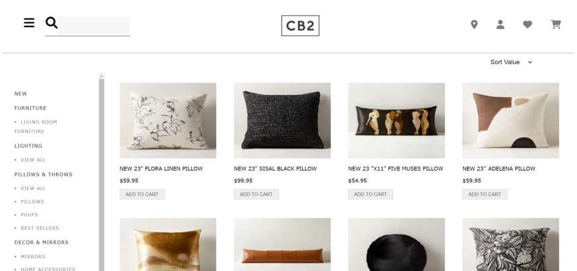Click the sidebar scrollbar up arrow
The image size is (577, 271).
click(102, 76)
